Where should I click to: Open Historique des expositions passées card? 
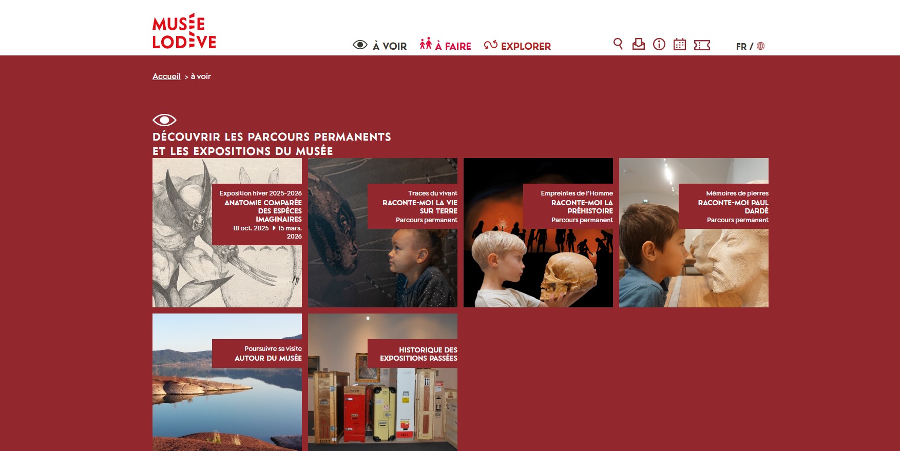pyautogui.click(x=382, y=382)
